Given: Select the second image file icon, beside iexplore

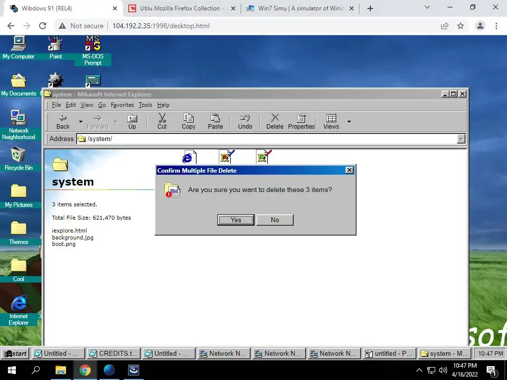Looking at the screenshot, I should (x=264, y=157).
